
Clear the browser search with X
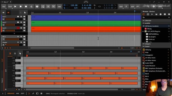click(169, 17)
